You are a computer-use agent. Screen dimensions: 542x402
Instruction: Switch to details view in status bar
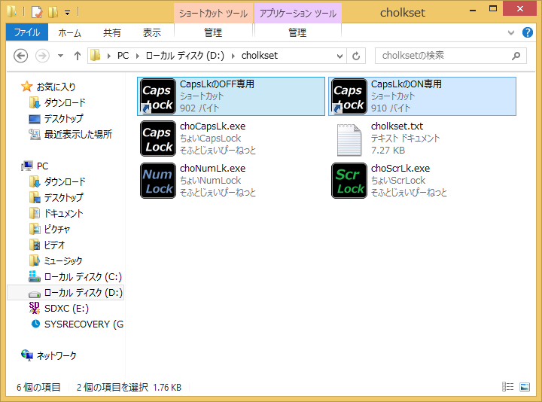coord(508,387)
